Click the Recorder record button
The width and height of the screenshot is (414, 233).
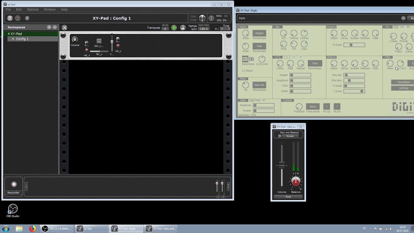click(14, 184)
